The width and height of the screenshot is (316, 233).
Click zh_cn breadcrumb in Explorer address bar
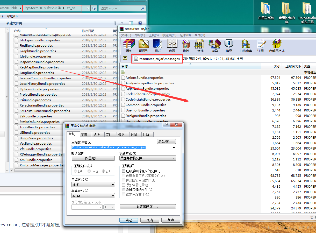(x=71, y=8)
